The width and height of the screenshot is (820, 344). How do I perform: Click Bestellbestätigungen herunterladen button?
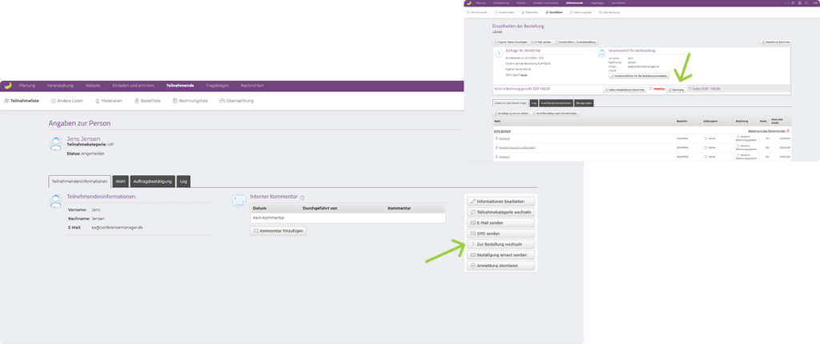[x=555, y=113]
